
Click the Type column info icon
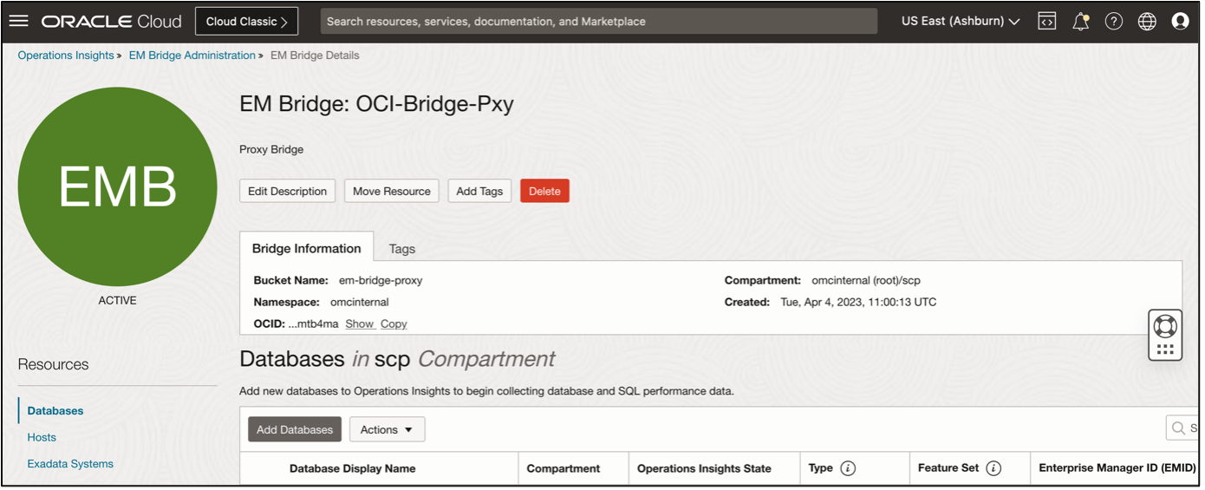click(x=848, y=468)
